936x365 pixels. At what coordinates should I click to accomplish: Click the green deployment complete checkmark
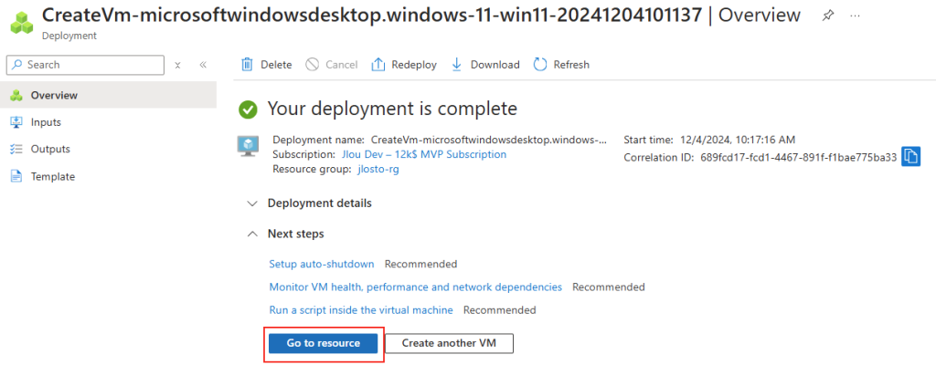click(247, 109)
